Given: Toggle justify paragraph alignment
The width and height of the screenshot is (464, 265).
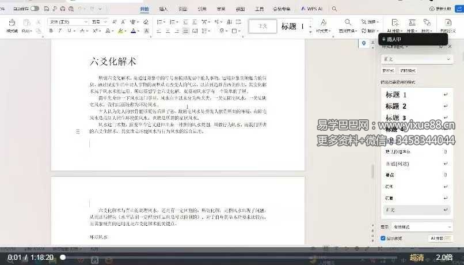Looking at the screenshot, I should 185,31.
